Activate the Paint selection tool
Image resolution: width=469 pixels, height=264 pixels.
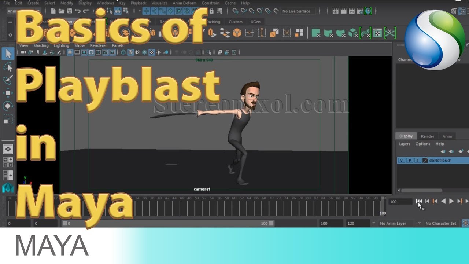(8, 80)
